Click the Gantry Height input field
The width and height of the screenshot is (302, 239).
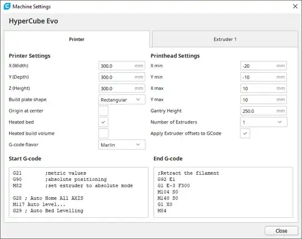[x=263, y=111]
